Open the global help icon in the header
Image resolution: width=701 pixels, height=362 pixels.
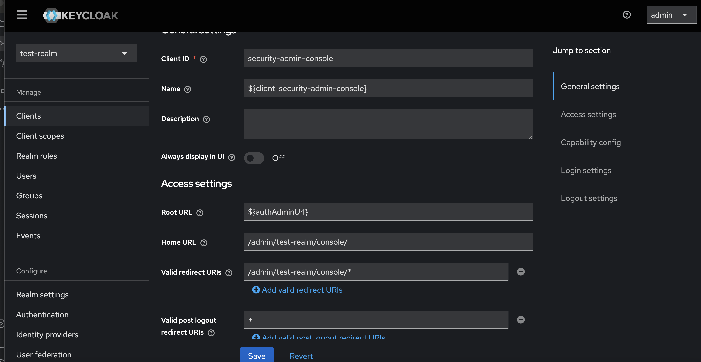tap(627, 15)
